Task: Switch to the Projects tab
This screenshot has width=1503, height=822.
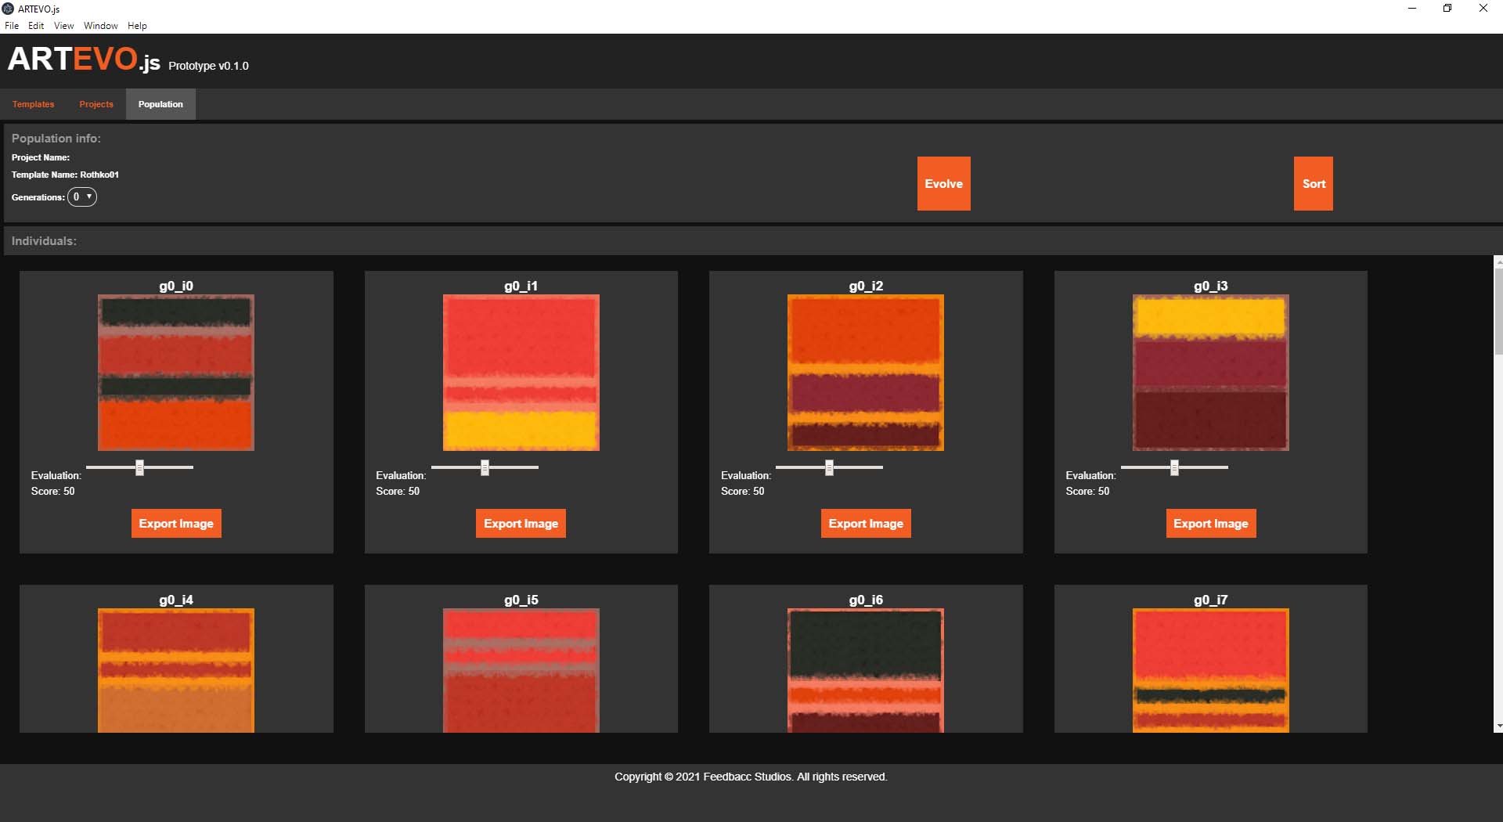Action: (x=96, y=104)
